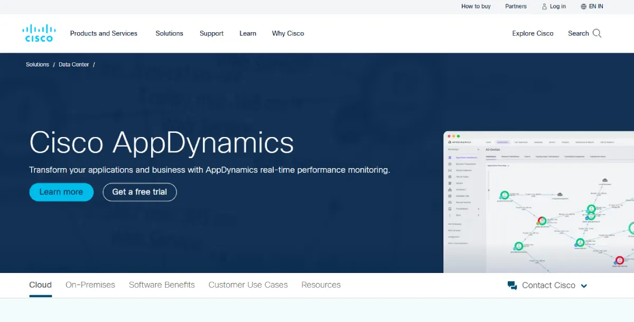Click the Learn more button
Screen dimensions: 634x322
tap(61, 192)
